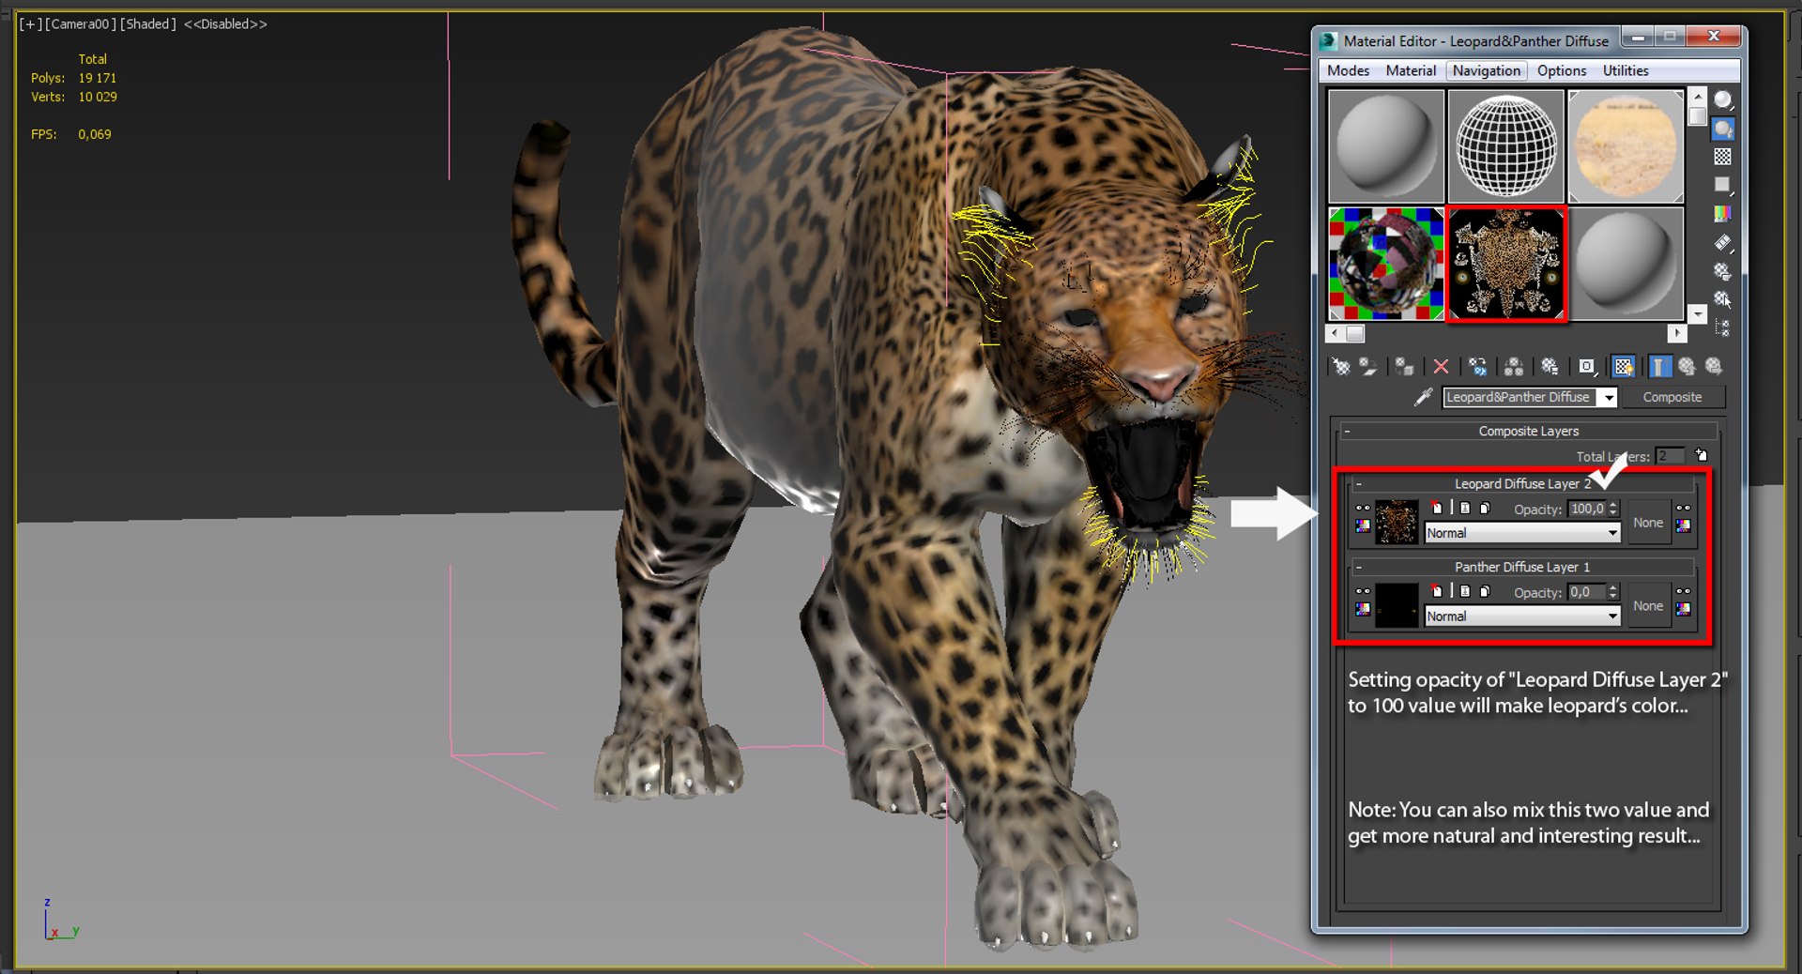Image resolution: width=1802 pixels, height=974 pixels.
Task: Click the Reset Map/Mtl to Default icon
Action: [x=1442, y=367]
